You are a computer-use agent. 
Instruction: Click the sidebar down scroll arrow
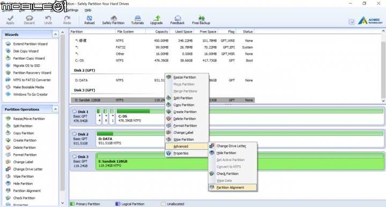coord(63,203)
